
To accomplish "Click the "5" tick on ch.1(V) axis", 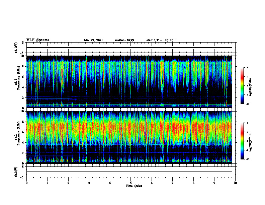I will 23,43.
